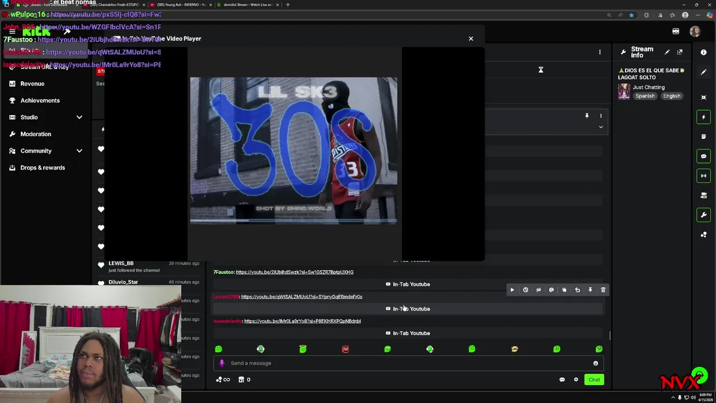This screenshot has width=716, height=403.
Task: Open Revenue in the Kick sidebar
Action: pyautogui.click(x=46, y=83)
